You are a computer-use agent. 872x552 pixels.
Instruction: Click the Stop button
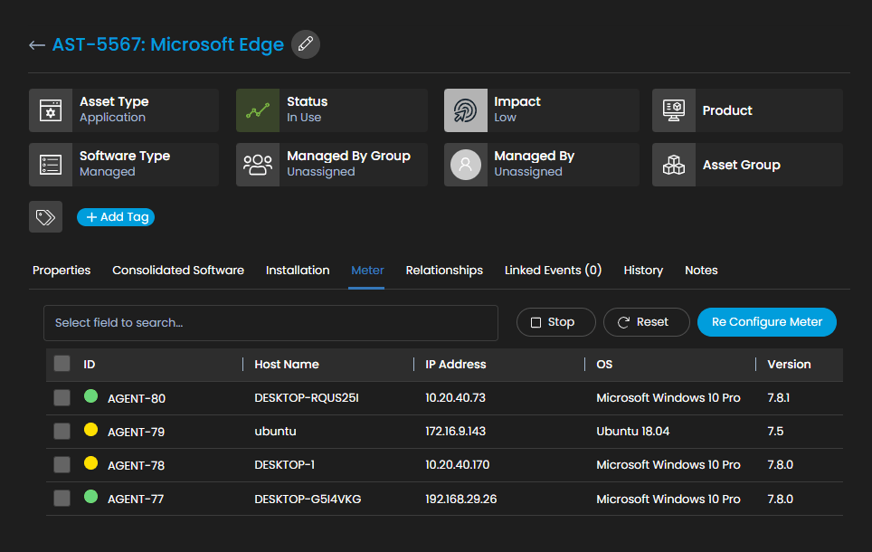(x=555, y=322)
